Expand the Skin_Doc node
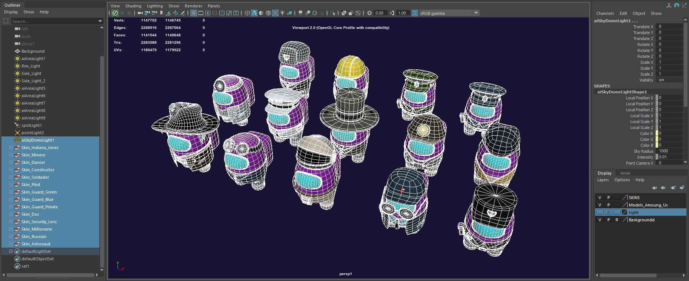This screenshot has height=281, width=689. (x=11, y=214)
